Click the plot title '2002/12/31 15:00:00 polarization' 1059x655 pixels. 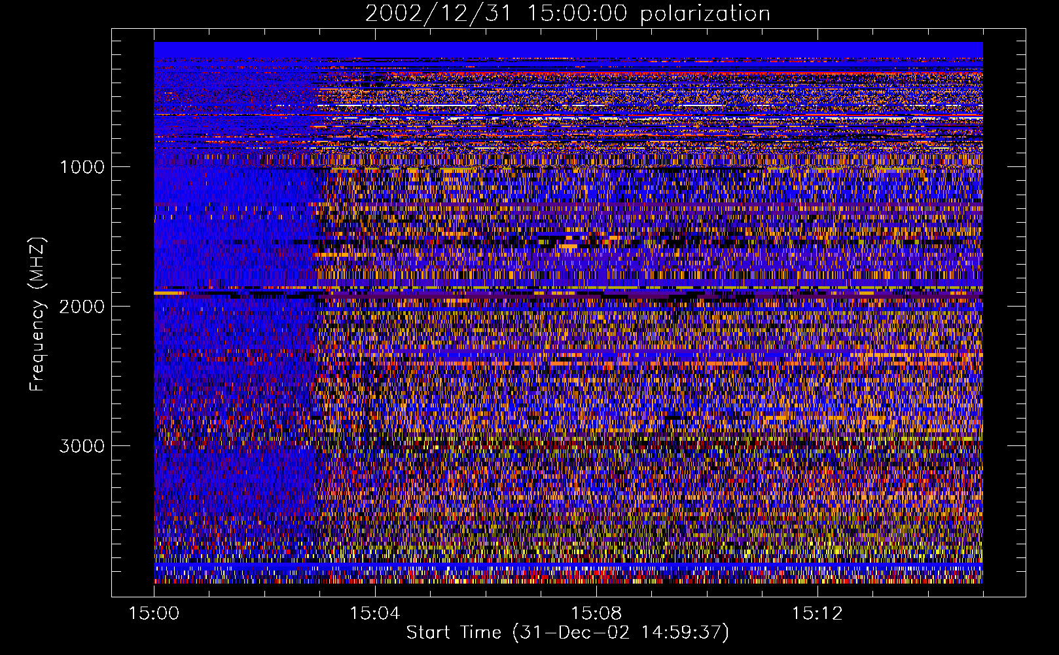pyautogui.click(x=567, y=13)
